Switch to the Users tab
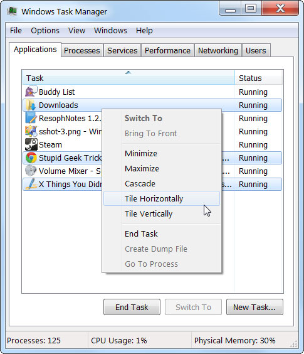This screenshot has width=304, height=354. [256, 50]
